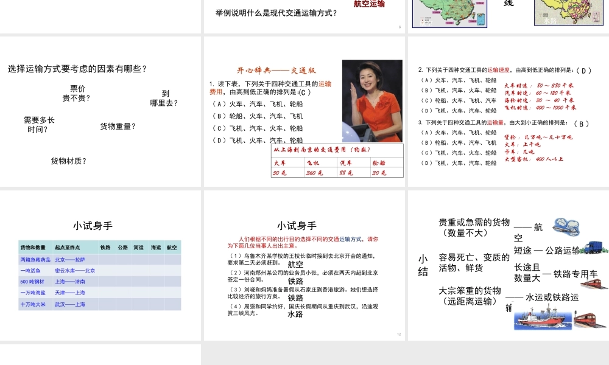Click the text 需要多长时间？
Viewport: 609px width, 365px height.
click(39, 125)
